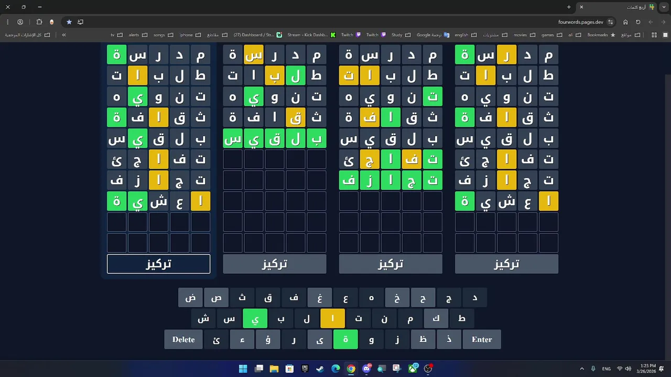Go to the browser Home page icon
Screen dimensions: 671x377
pyautogui.click(x=625, y=22)
